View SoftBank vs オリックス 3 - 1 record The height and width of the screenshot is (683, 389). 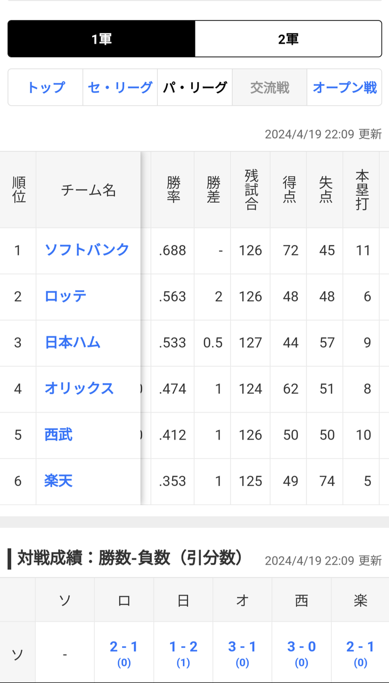coord(242,654)
